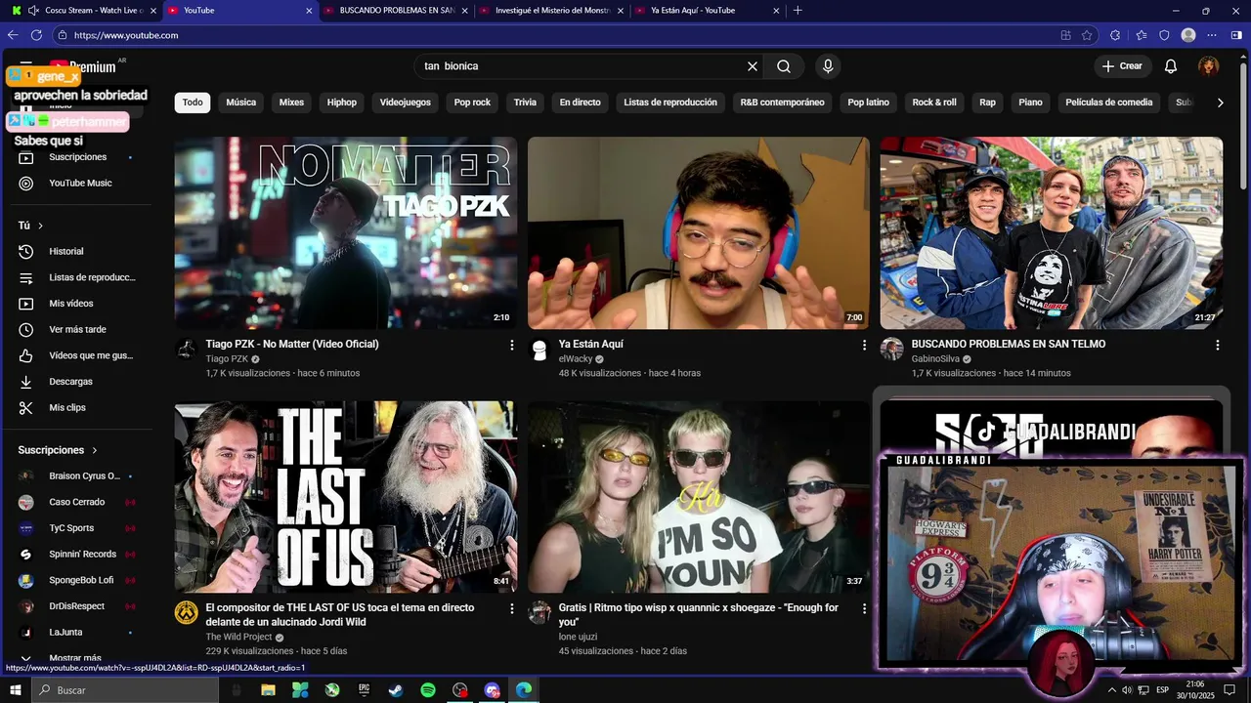Open DrDisRespect channel subscription
Viewport: 1251px width, 703px height.
click(x=76, y=606)
